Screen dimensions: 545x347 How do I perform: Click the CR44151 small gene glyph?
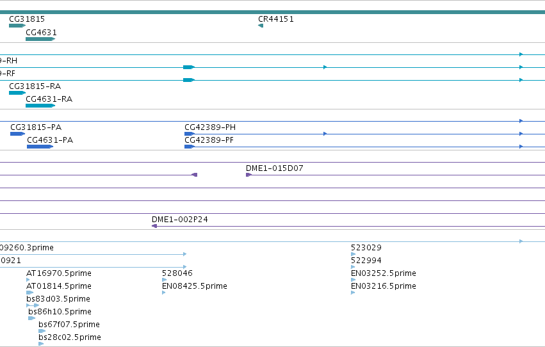[x=261, y=26]
